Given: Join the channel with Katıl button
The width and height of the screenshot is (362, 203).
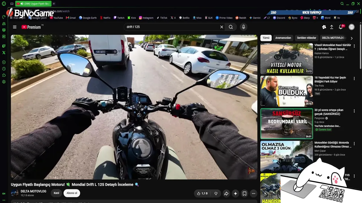Looking at the screenshot, I should [x=56, y=193].
